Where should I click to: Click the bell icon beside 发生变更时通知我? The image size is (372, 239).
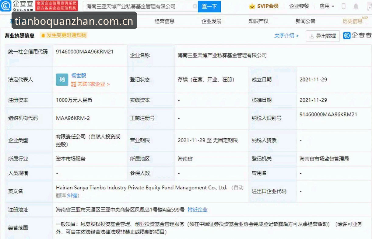pyautogui.click(x=43, y=36)
